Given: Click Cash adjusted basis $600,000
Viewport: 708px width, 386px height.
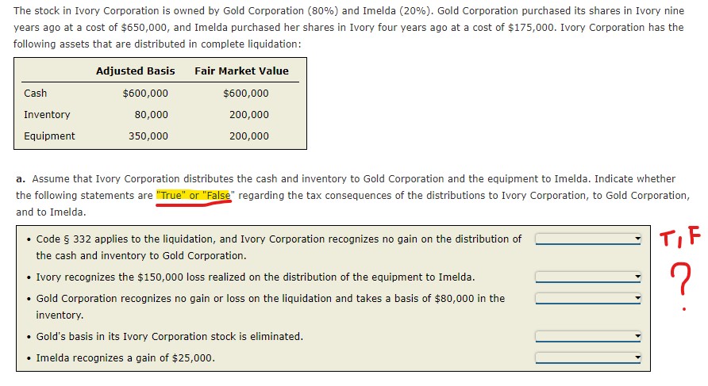Looking at the screenshot, I should 145,94.
